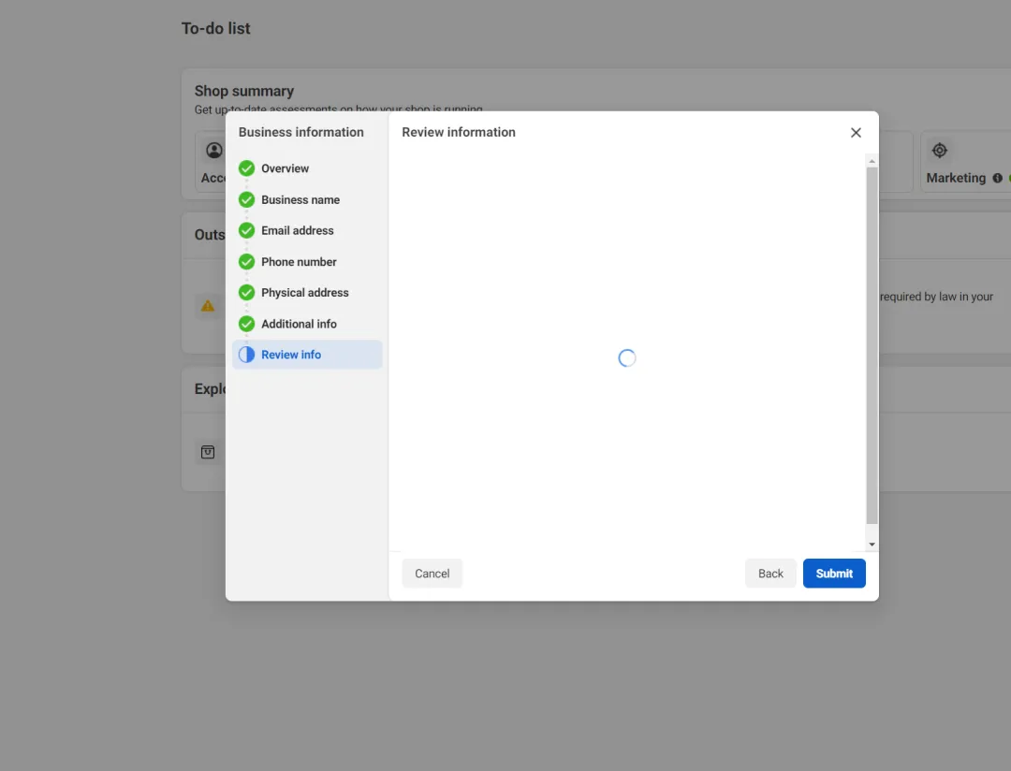Click the green checkmark beside Overview
1011x771 pixels.
coord(246,168)
